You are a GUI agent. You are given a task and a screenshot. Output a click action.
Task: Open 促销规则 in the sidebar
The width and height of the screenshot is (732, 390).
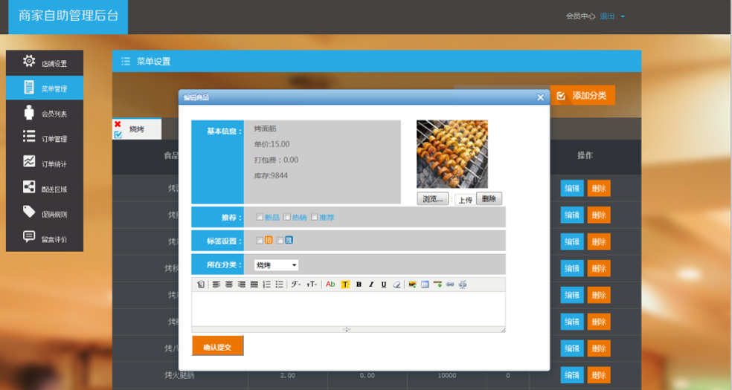click(45, 213)
